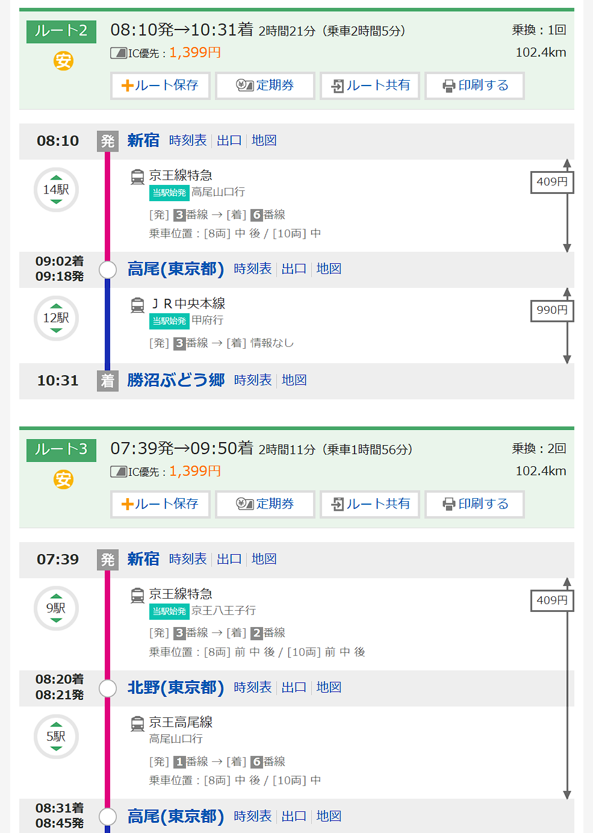Click the 発 departure marker at 08:10 新宿
593x833 pixels.
107,141
